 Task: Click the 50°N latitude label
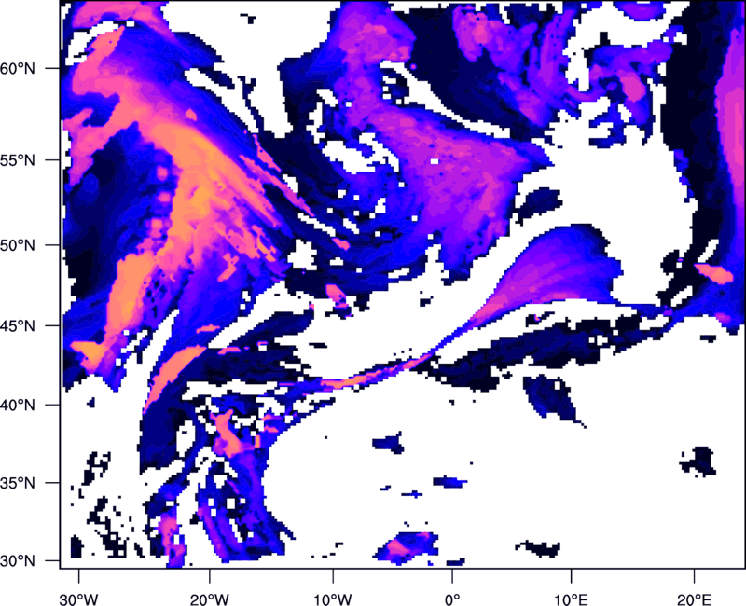click(x=18, y=245)
